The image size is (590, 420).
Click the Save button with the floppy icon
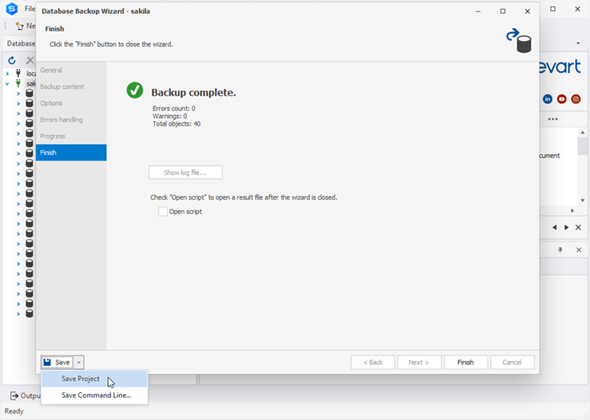coord(57,362)
